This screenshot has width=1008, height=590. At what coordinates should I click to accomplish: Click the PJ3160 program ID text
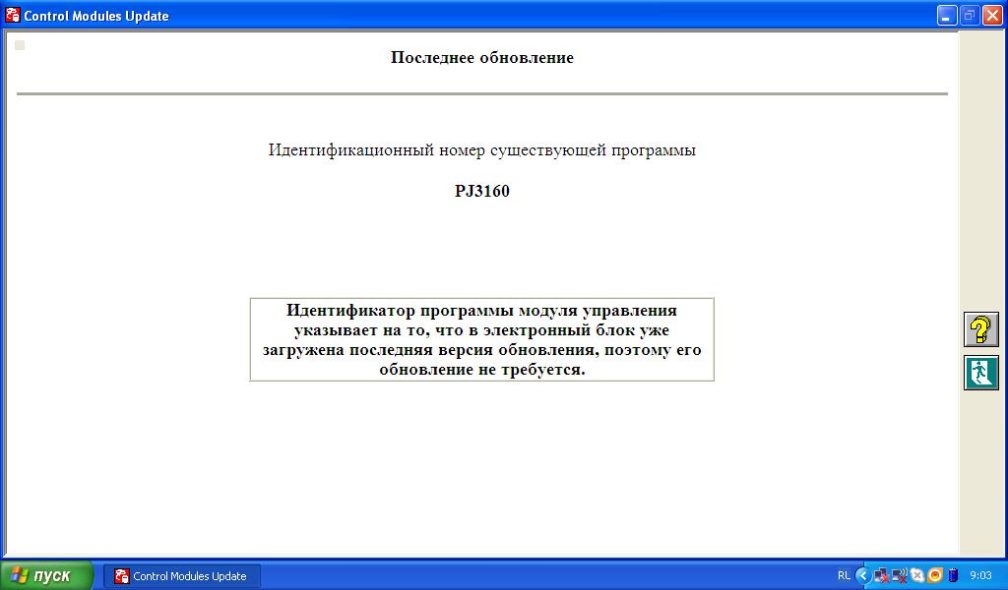[481, 191]
